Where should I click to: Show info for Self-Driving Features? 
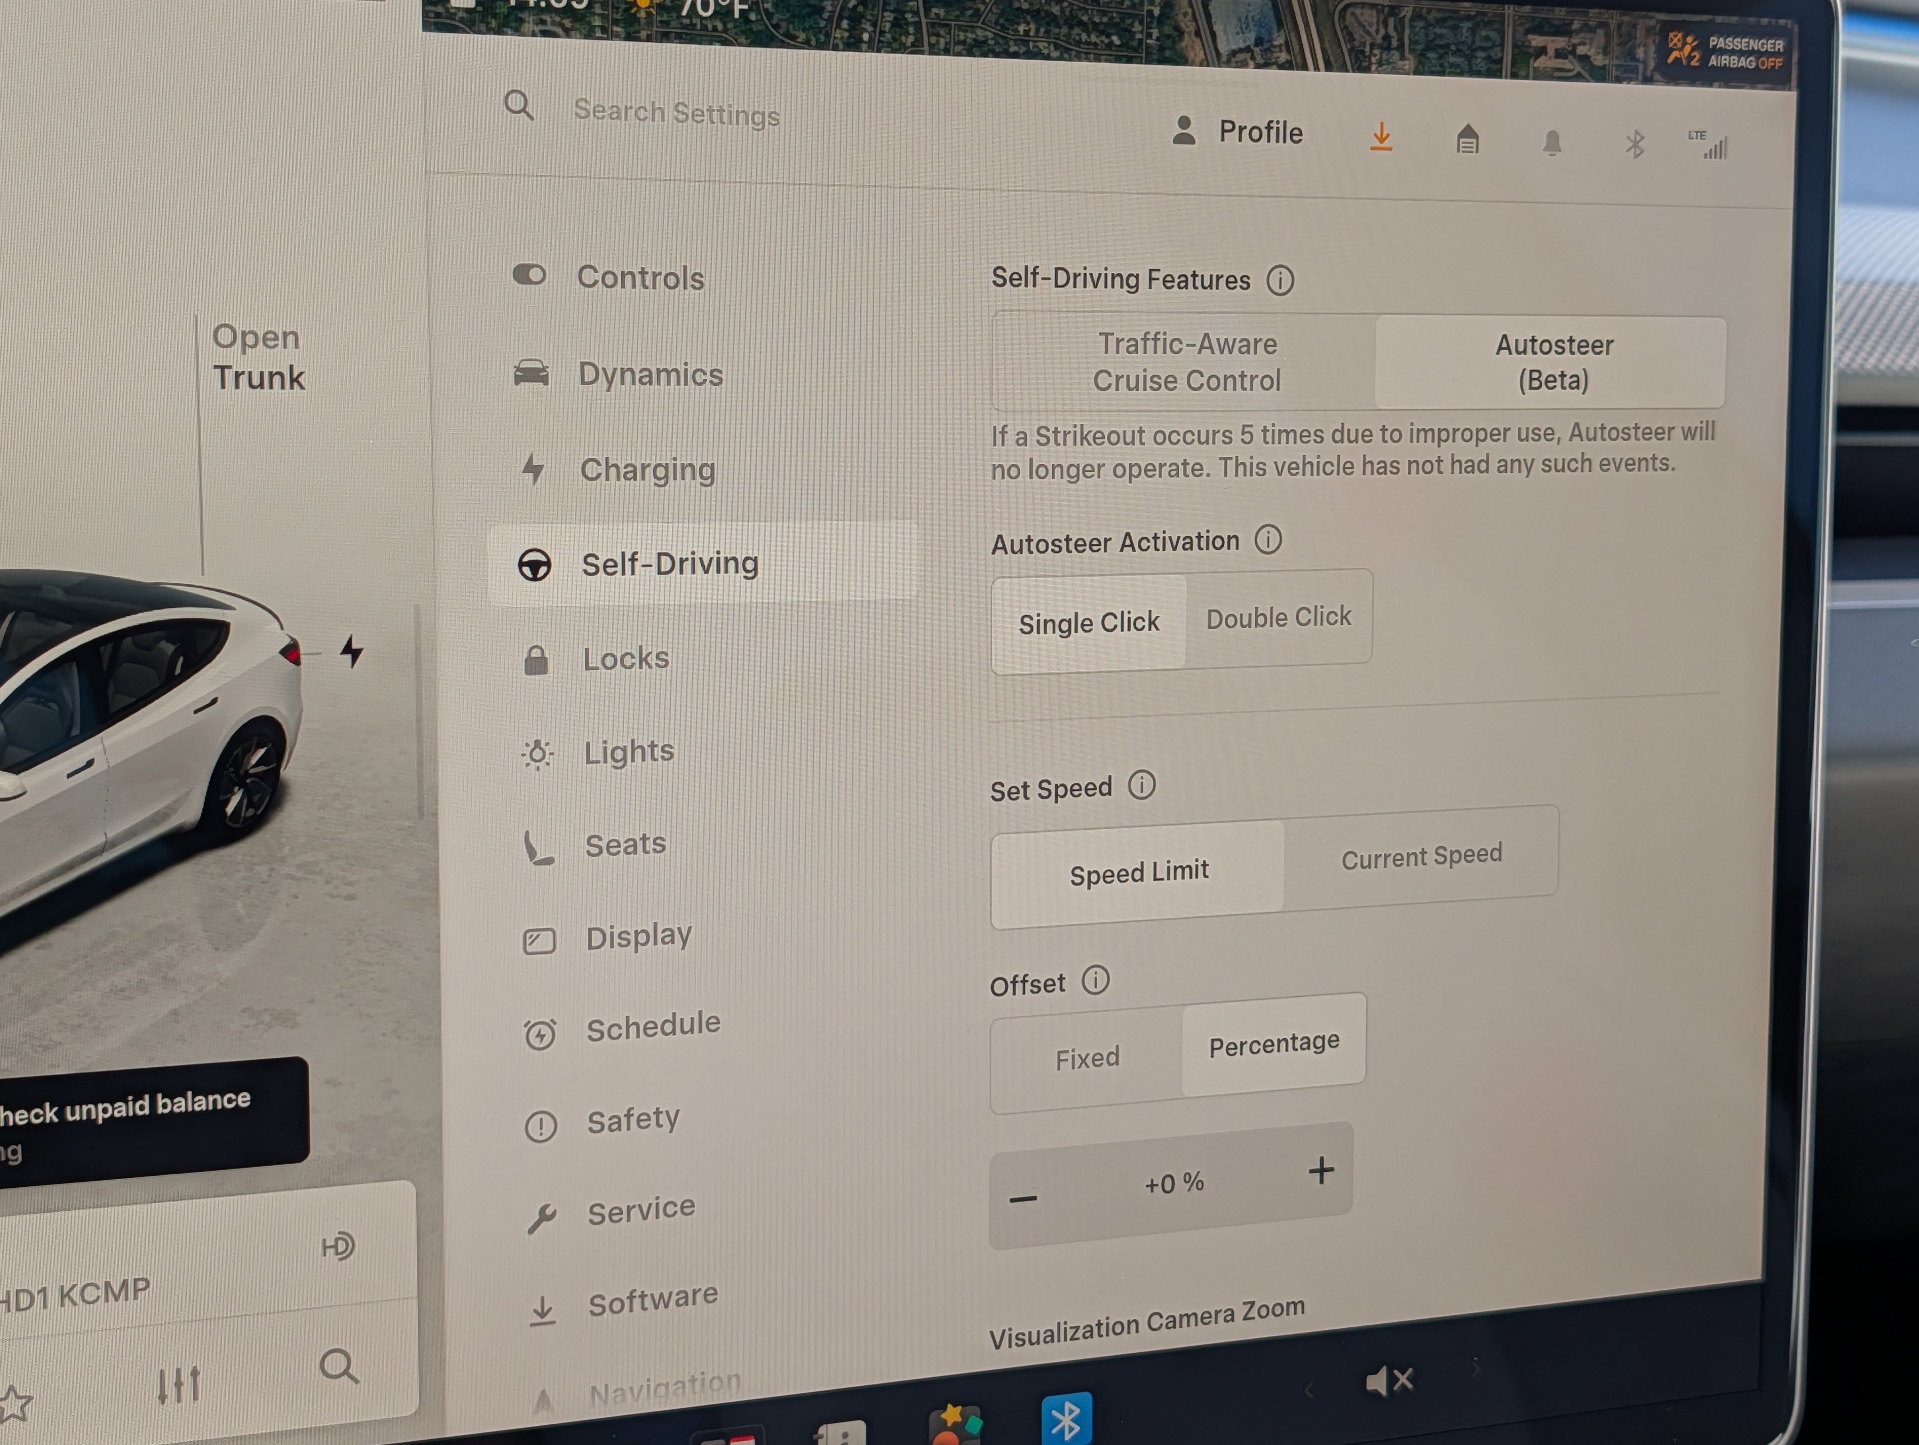tap(1280, 280)
